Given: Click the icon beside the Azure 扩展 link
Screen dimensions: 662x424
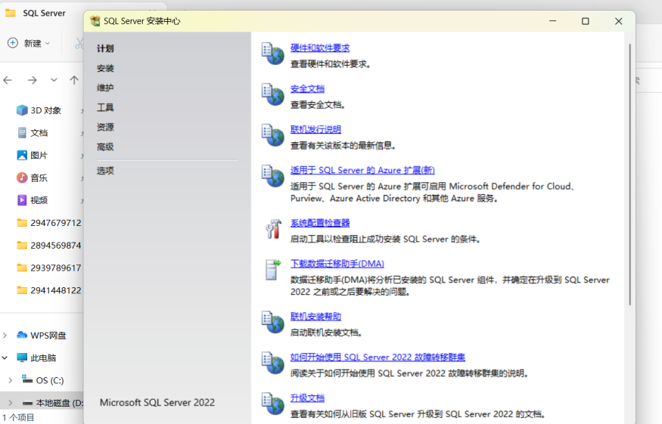Looking at the screenshot, I should click(x=272, y=176).
